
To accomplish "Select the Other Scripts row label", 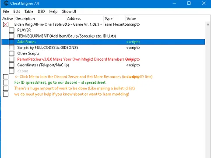I will tap(28, 53).
